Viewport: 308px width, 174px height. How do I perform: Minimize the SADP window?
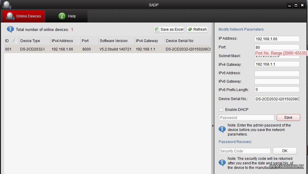point(289,5)
